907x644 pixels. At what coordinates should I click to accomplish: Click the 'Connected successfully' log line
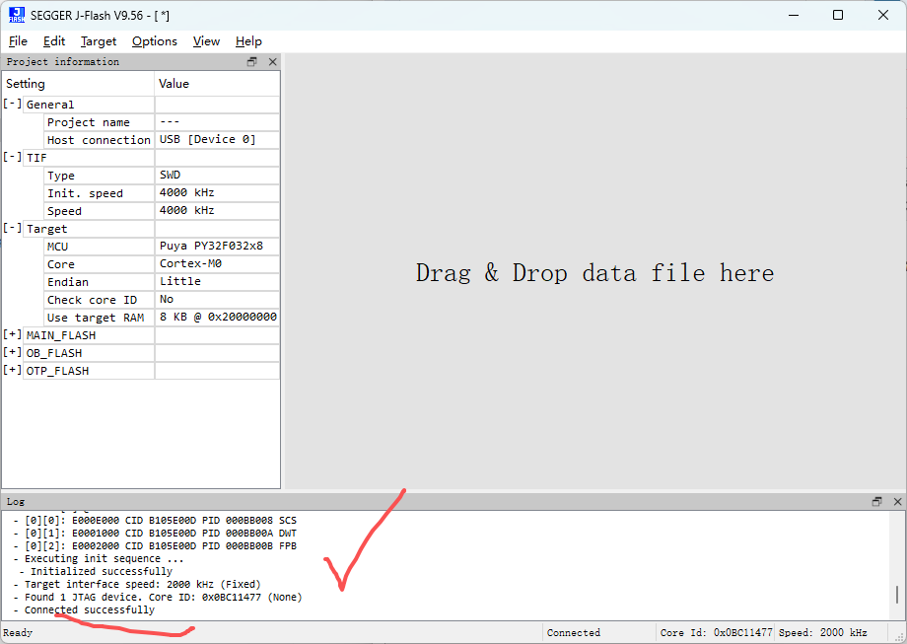[x=84, y=609]
